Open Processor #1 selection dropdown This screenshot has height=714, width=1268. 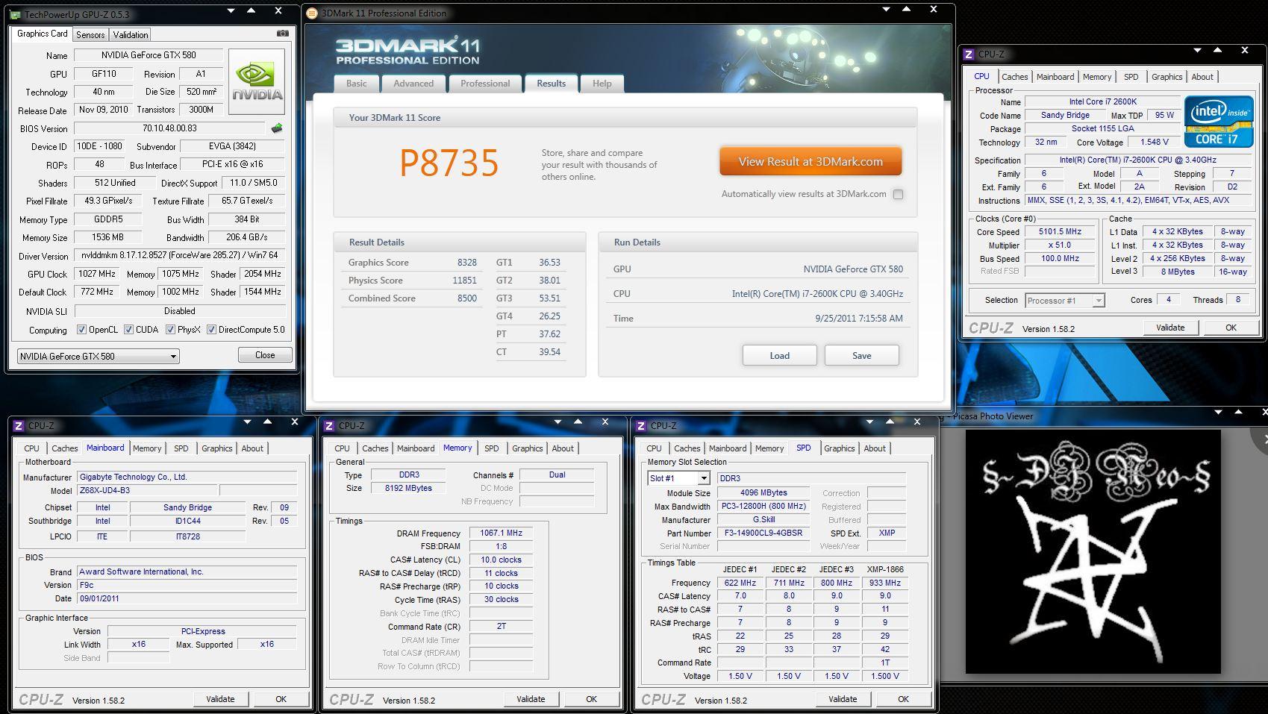tap(1064, 301)
